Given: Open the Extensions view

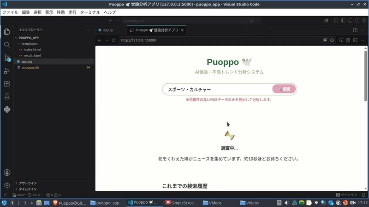Looking at the screenshot, I should pyautogui.click(x=7, y=84).
